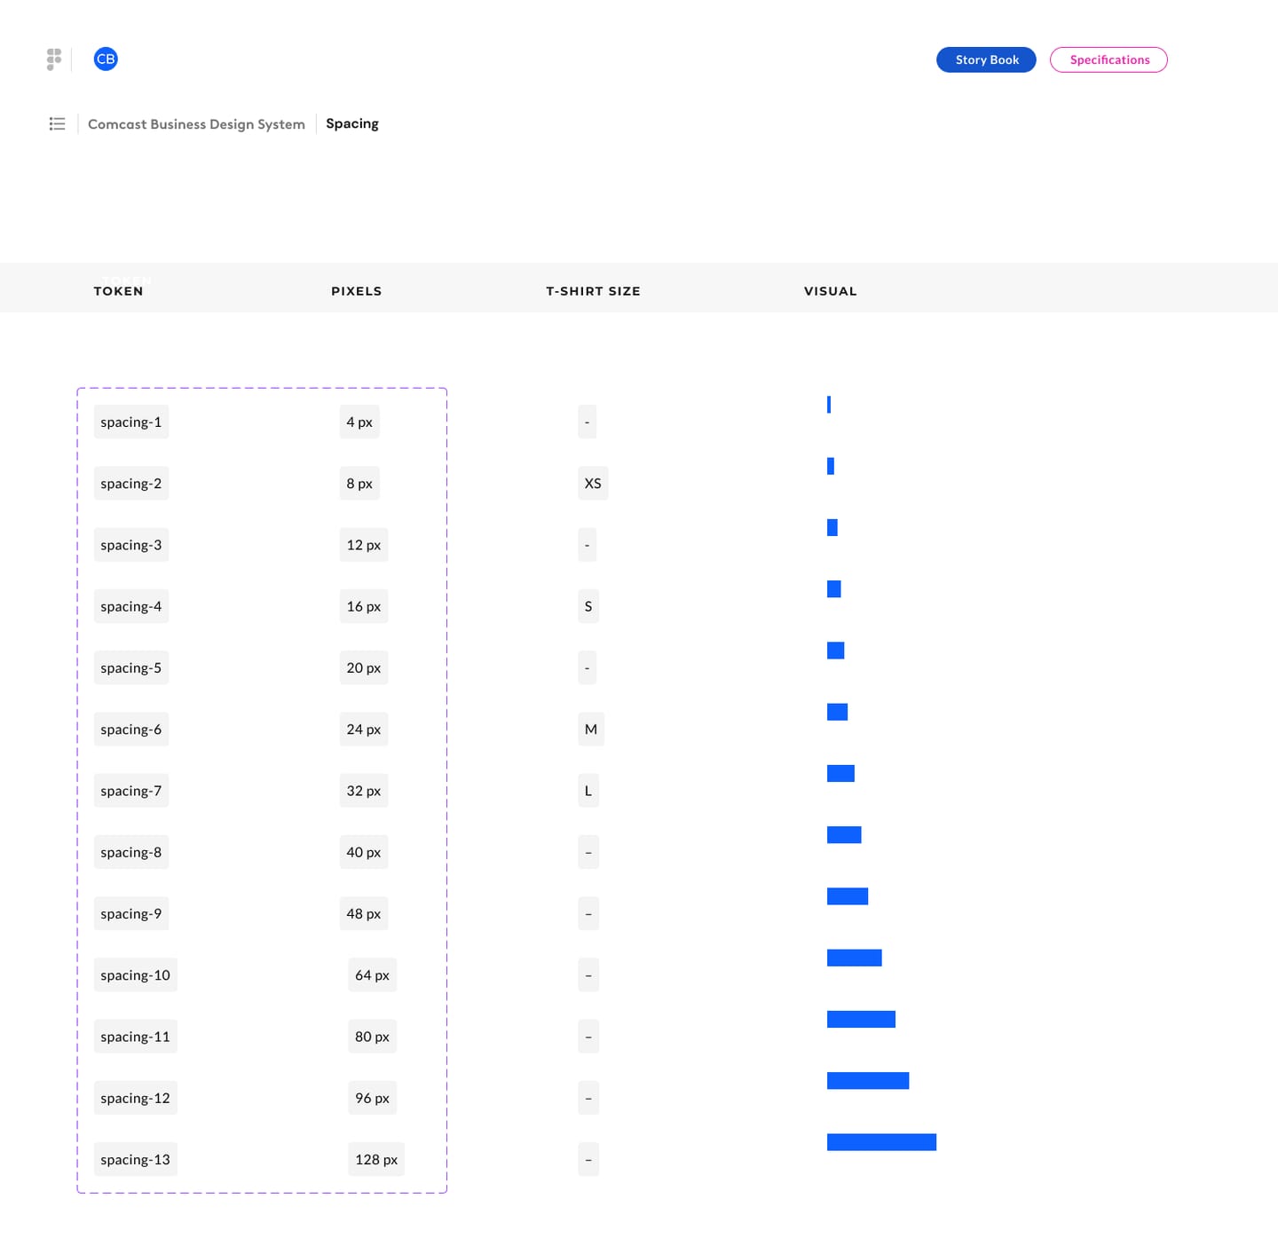The image size is (1278, 1254).
Task: Select the spacing-13 token chip
Action: point(136,1159)
